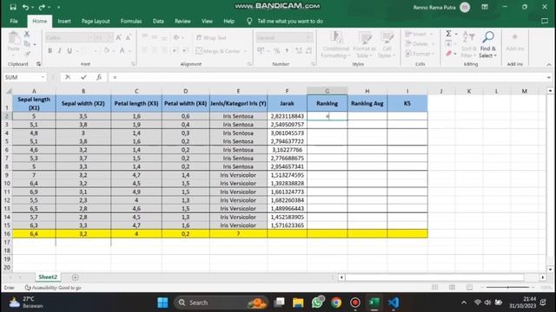Switch to the View tab
Viewport: 556px width, 312px height.
[207, 21]
